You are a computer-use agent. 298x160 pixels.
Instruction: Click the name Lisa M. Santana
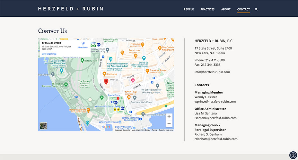pos(206,113)
